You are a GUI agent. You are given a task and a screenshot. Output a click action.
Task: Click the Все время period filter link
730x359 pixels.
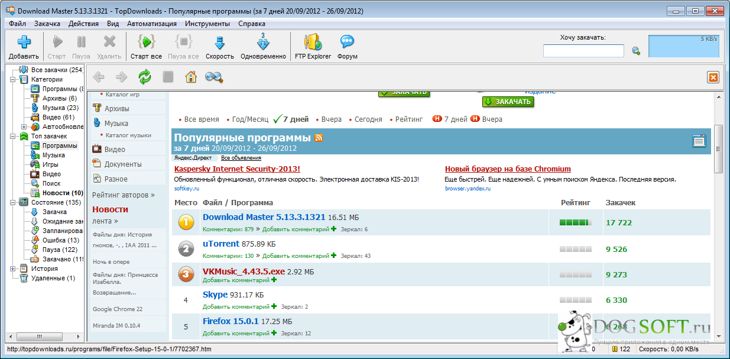(202, 119)
